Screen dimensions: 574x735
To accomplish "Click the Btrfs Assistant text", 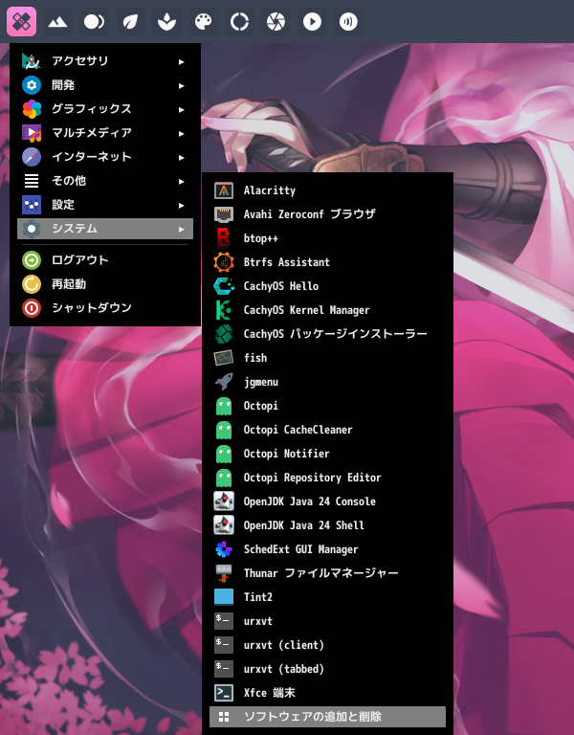I will pos(287,262).
